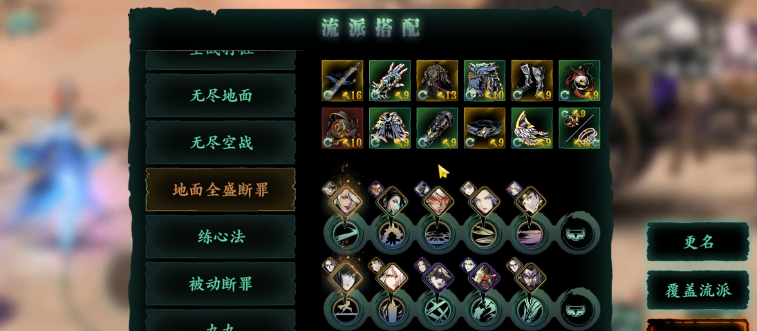The width and height of the screenshot is (757, 331).
Task: Select the sword weapon slot, level 16
Action: pos(342,81)
